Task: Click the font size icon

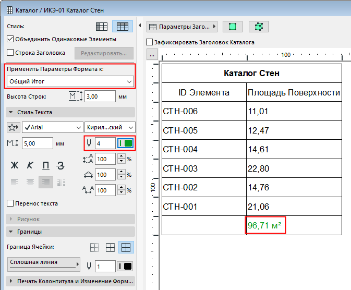Action: [x=13, y=143]
